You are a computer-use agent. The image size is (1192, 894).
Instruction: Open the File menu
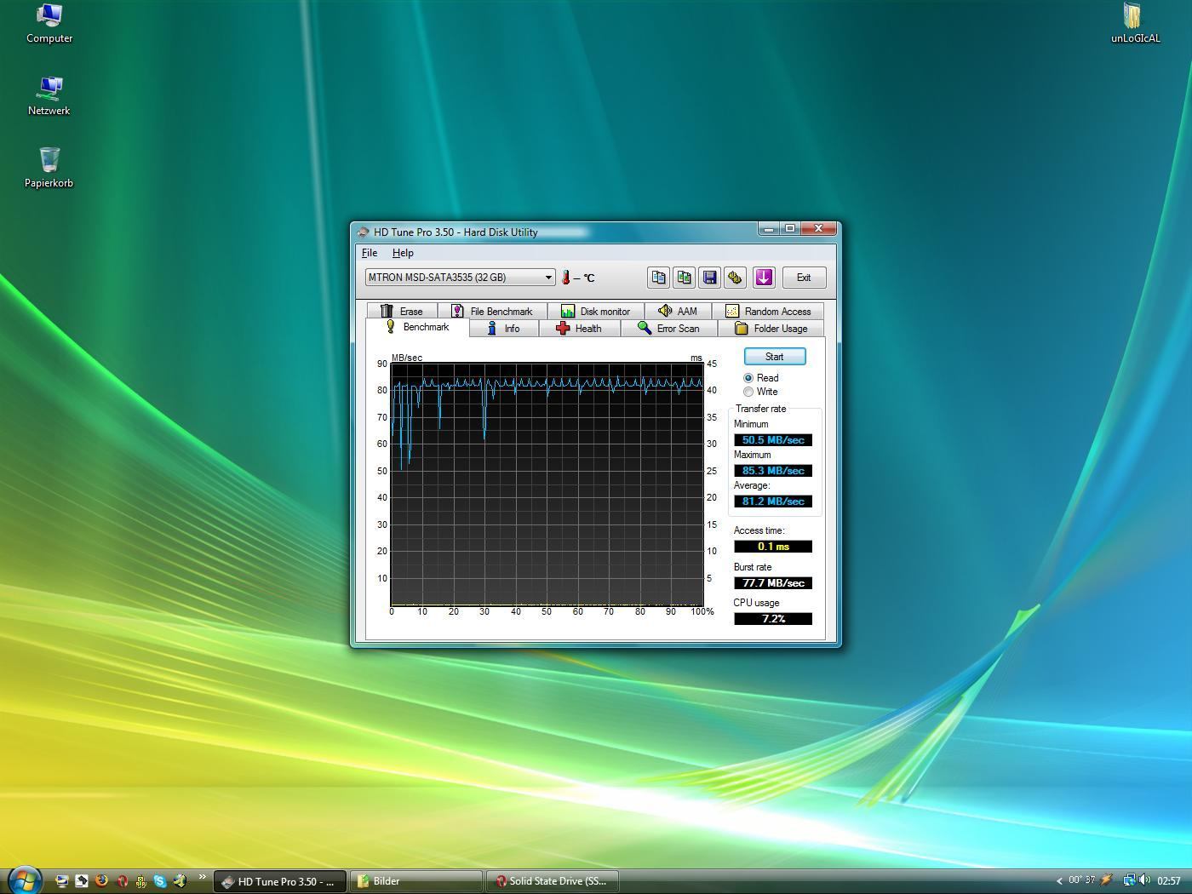[370, 253]
